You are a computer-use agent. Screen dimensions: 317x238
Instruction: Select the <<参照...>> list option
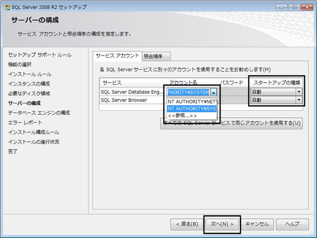pos(192,116)
